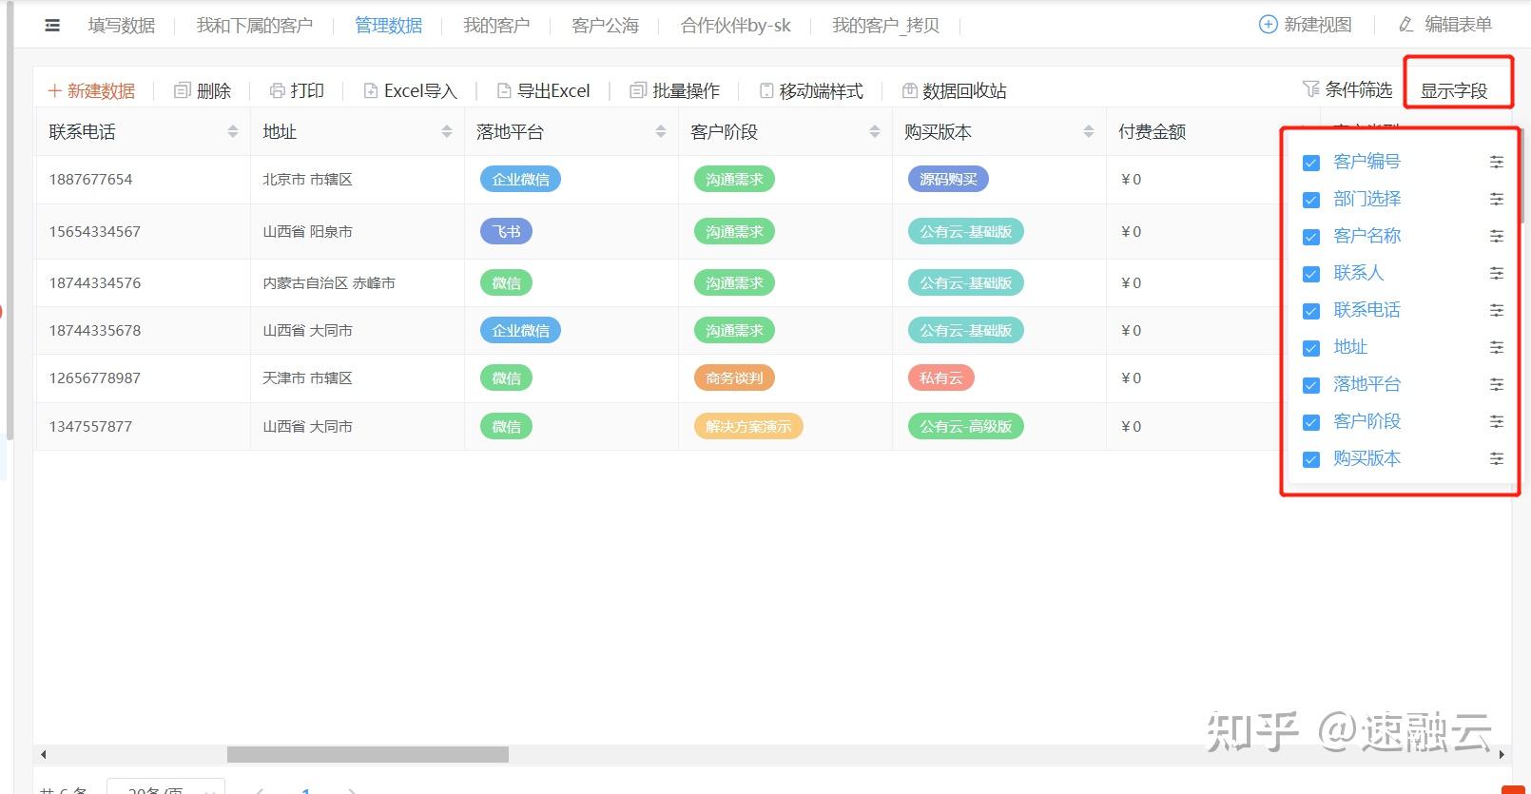Sort by 落地平台 column arrows
This screenshot has height=794, width=1531.
click(x=661, y=131)
